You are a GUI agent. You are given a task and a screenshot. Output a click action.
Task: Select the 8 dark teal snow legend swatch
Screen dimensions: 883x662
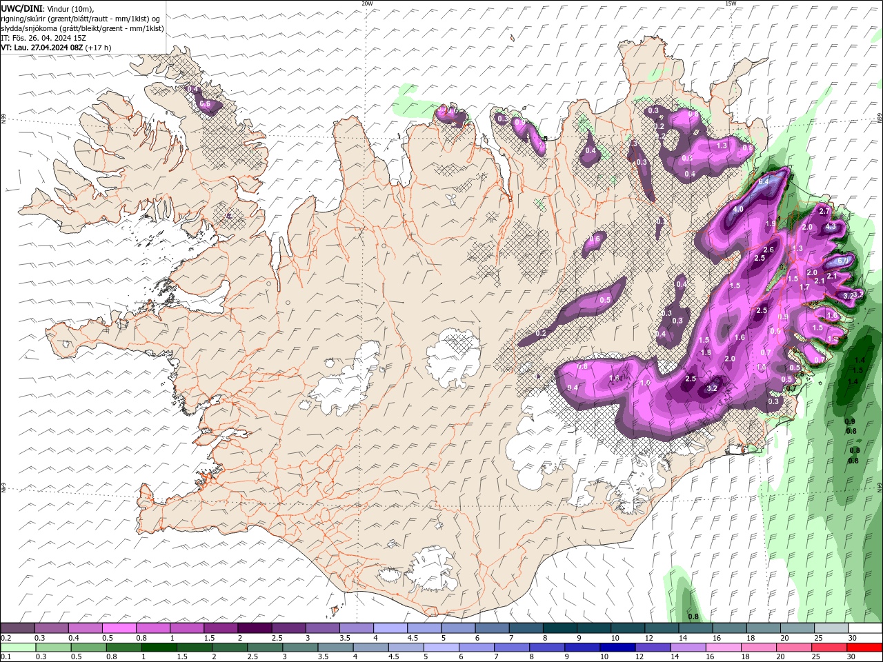[559, 628]
